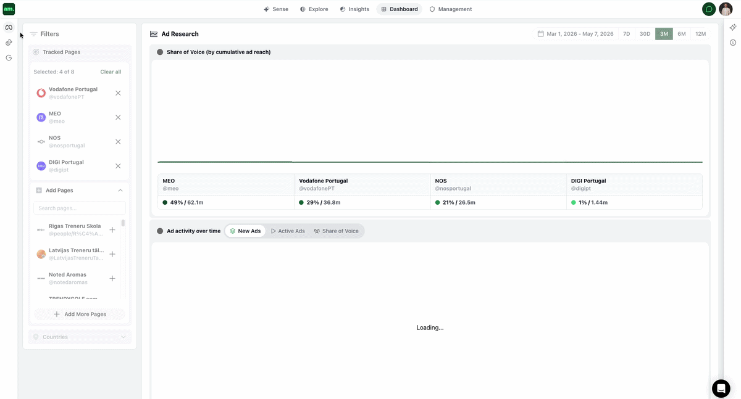Add Noted Aromas page with plus icon
The image size is (741, 399).
click(112, 279)
